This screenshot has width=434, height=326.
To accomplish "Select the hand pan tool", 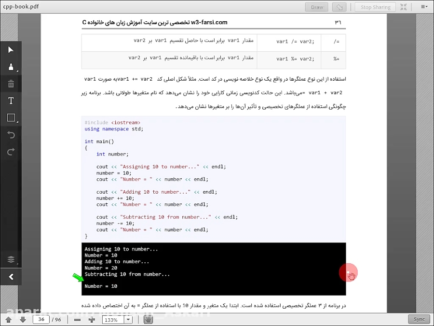I will [148, 319].
